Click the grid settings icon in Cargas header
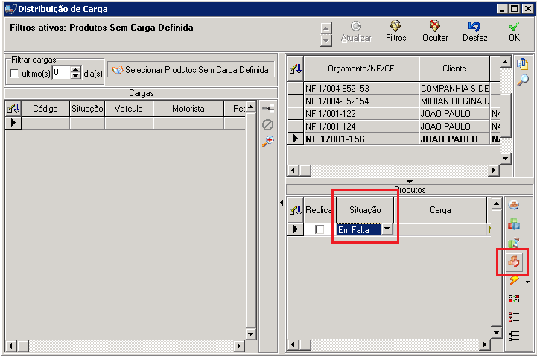The height and width of the screenshot is (356, 537). [x=13, y=109]
